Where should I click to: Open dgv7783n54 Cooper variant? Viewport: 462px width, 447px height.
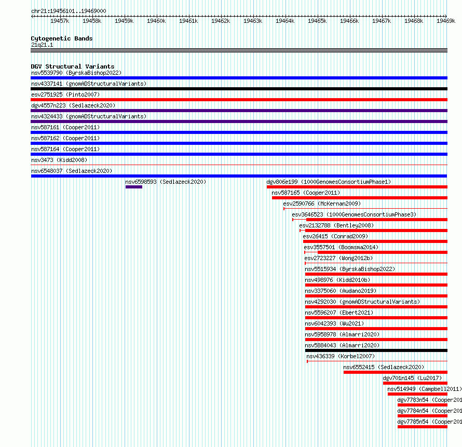tap(430, 400)
